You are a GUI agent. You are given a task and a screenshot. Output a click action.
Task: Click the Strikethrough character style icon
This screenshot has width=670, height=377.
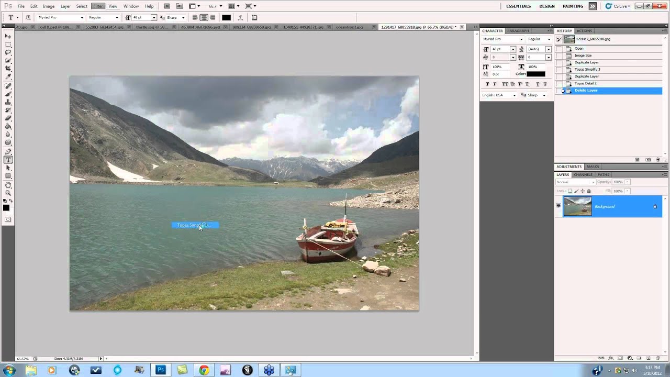coord(545,84)
